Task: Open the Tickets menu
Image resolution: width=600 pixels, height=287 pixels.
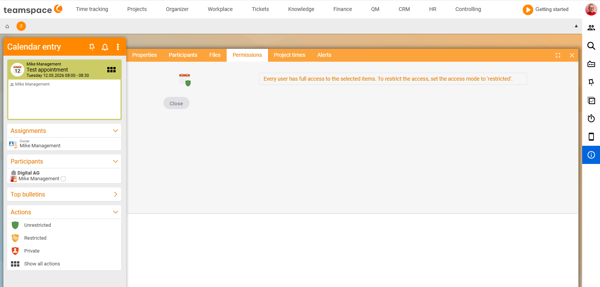Action: 260,9
